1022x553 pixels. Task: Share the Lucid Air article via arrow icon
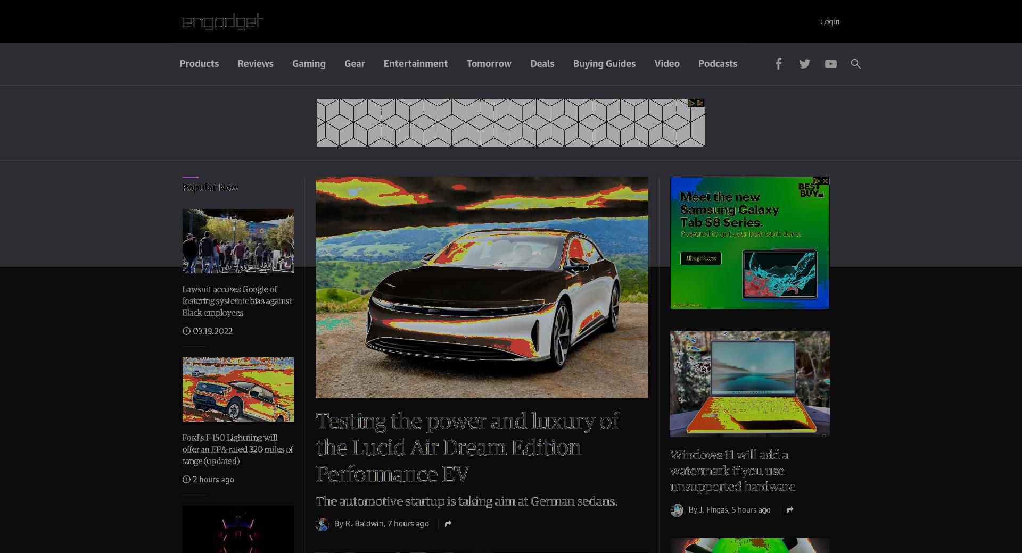(448, 524)
